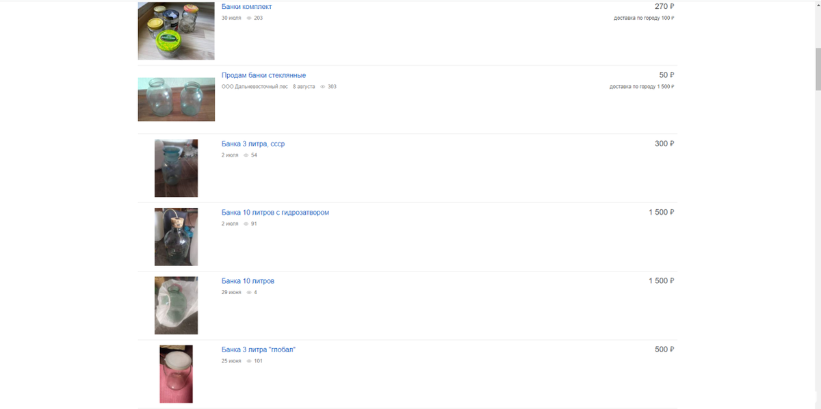Click the jar with water-seal thumbnail

[x=177, y=237]
